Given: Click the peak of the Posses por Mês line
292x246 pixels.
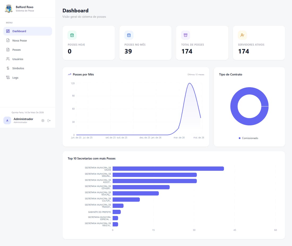Looking at the screenshot, I should click(x=190, y=83).
